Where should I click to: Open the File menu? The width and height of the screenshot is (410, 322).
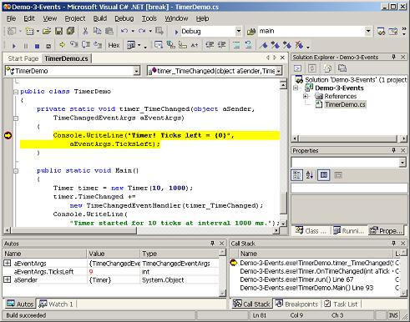point(11,18)
